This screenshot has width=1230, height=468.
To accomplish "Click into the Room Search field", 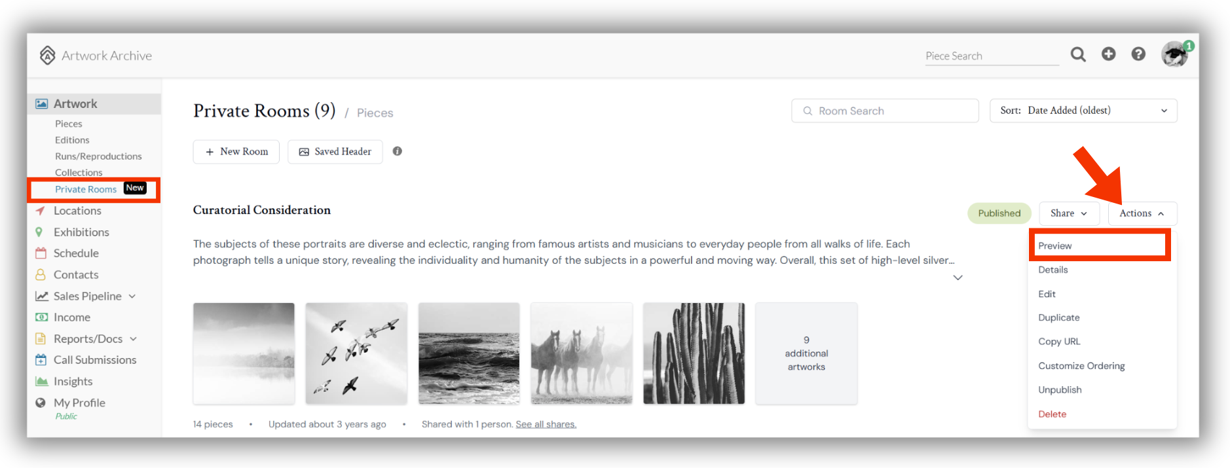I will [885, 111].
